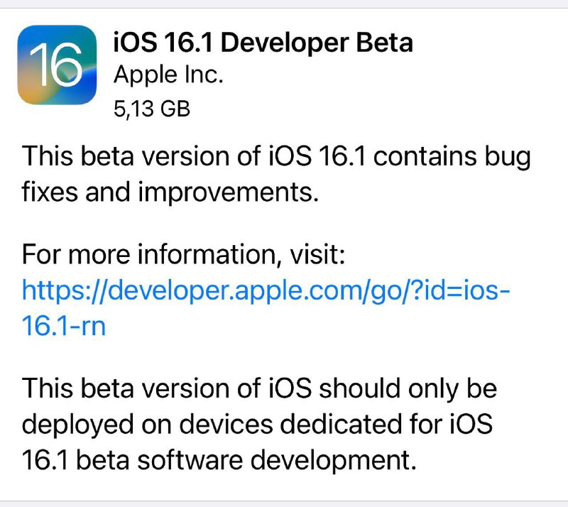Image resolution: width=568 pixels, height=507 pixels.
Task: Click the word 'Beta' in the title
Action: click(384, 43)
